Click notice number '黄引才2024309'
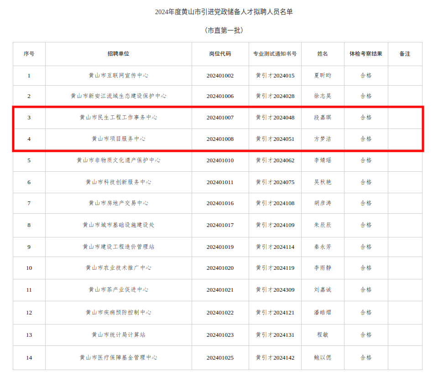The height and width of the screenshot is (381, 433). pos(275,290)
